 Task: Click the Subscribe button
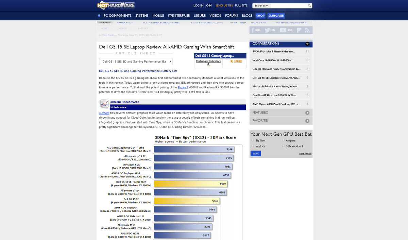point(276,16)
